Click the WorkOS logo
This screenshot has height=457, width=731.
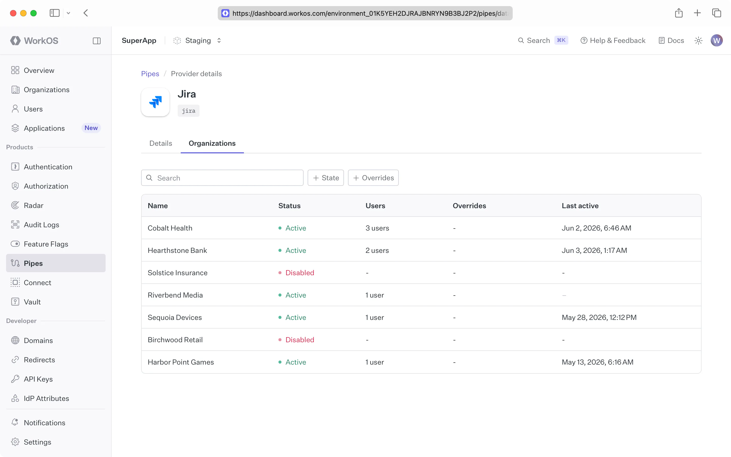click(34, 41)
